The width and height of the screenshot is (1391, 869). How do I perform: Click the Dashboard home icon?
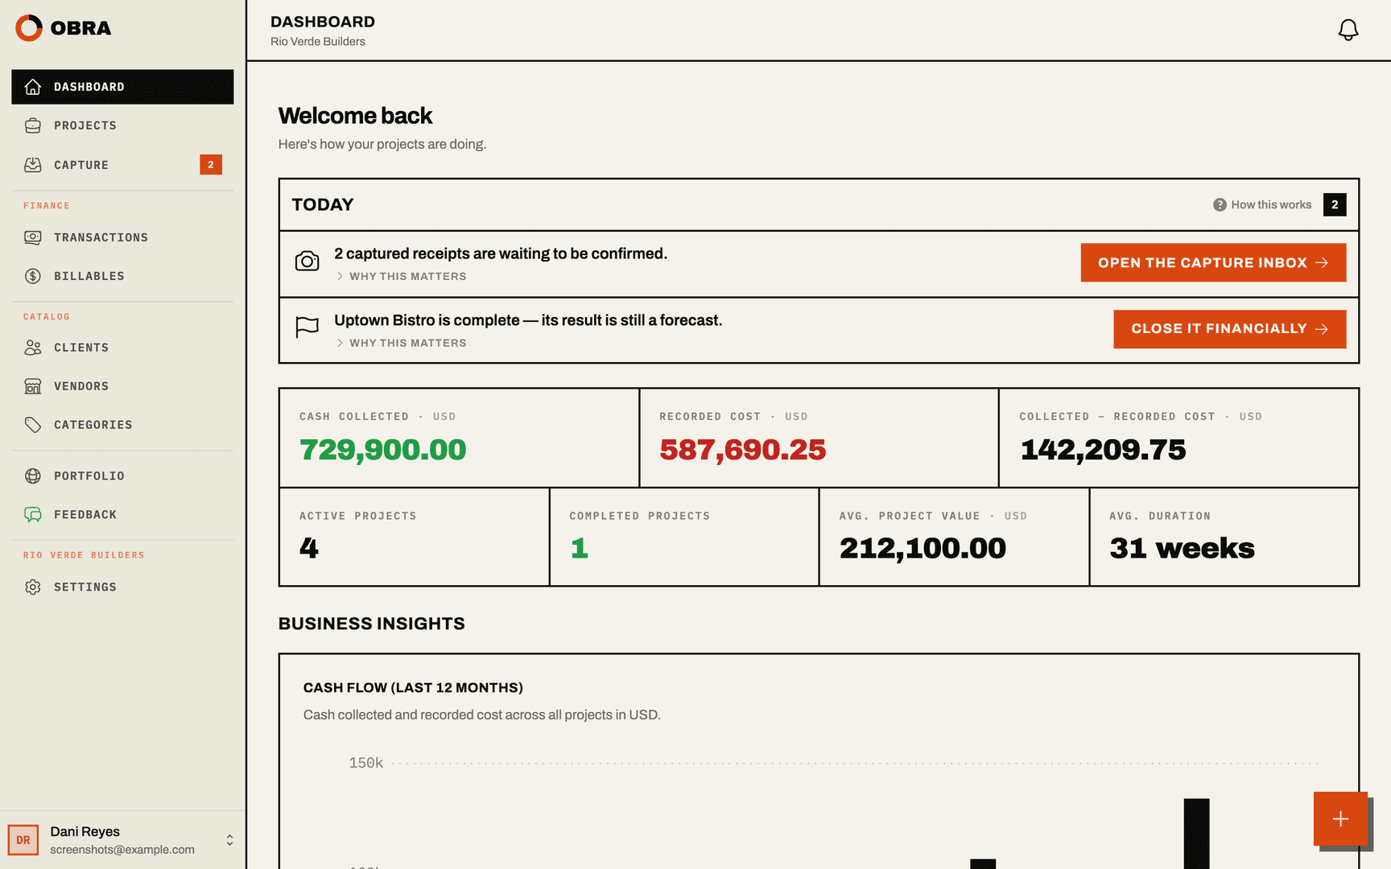(x=33, y=87)
